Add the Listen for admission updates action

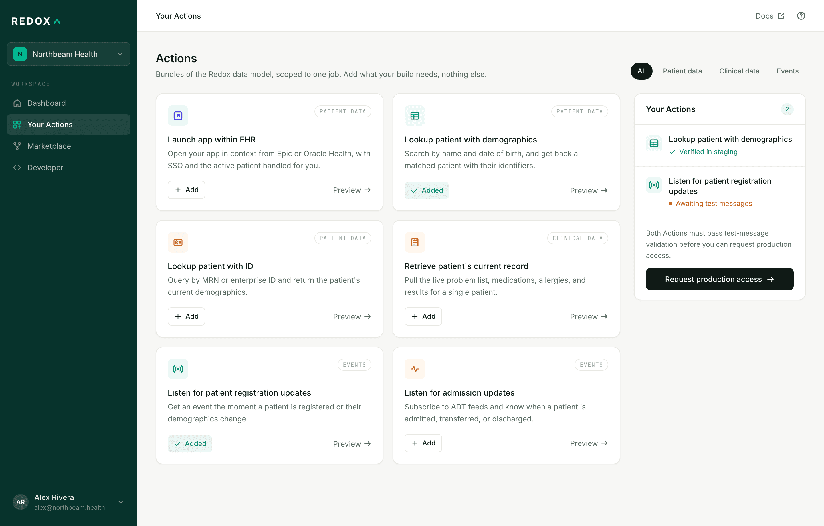(423, 443)
